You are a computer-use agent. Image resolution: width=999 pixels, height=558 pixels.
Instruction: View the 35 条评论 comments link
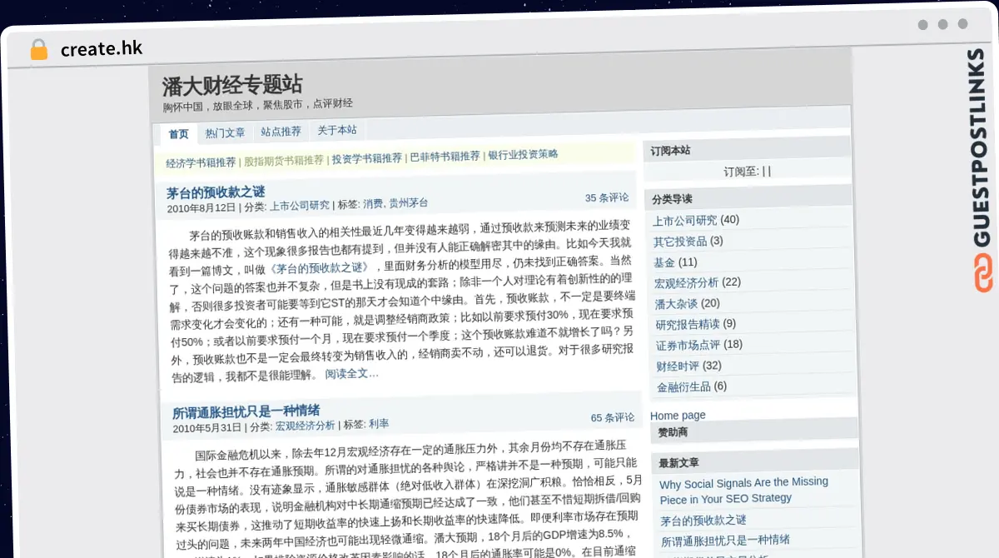607,197
